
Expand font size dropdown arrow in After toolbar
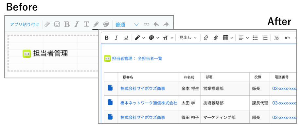(172, 38)
